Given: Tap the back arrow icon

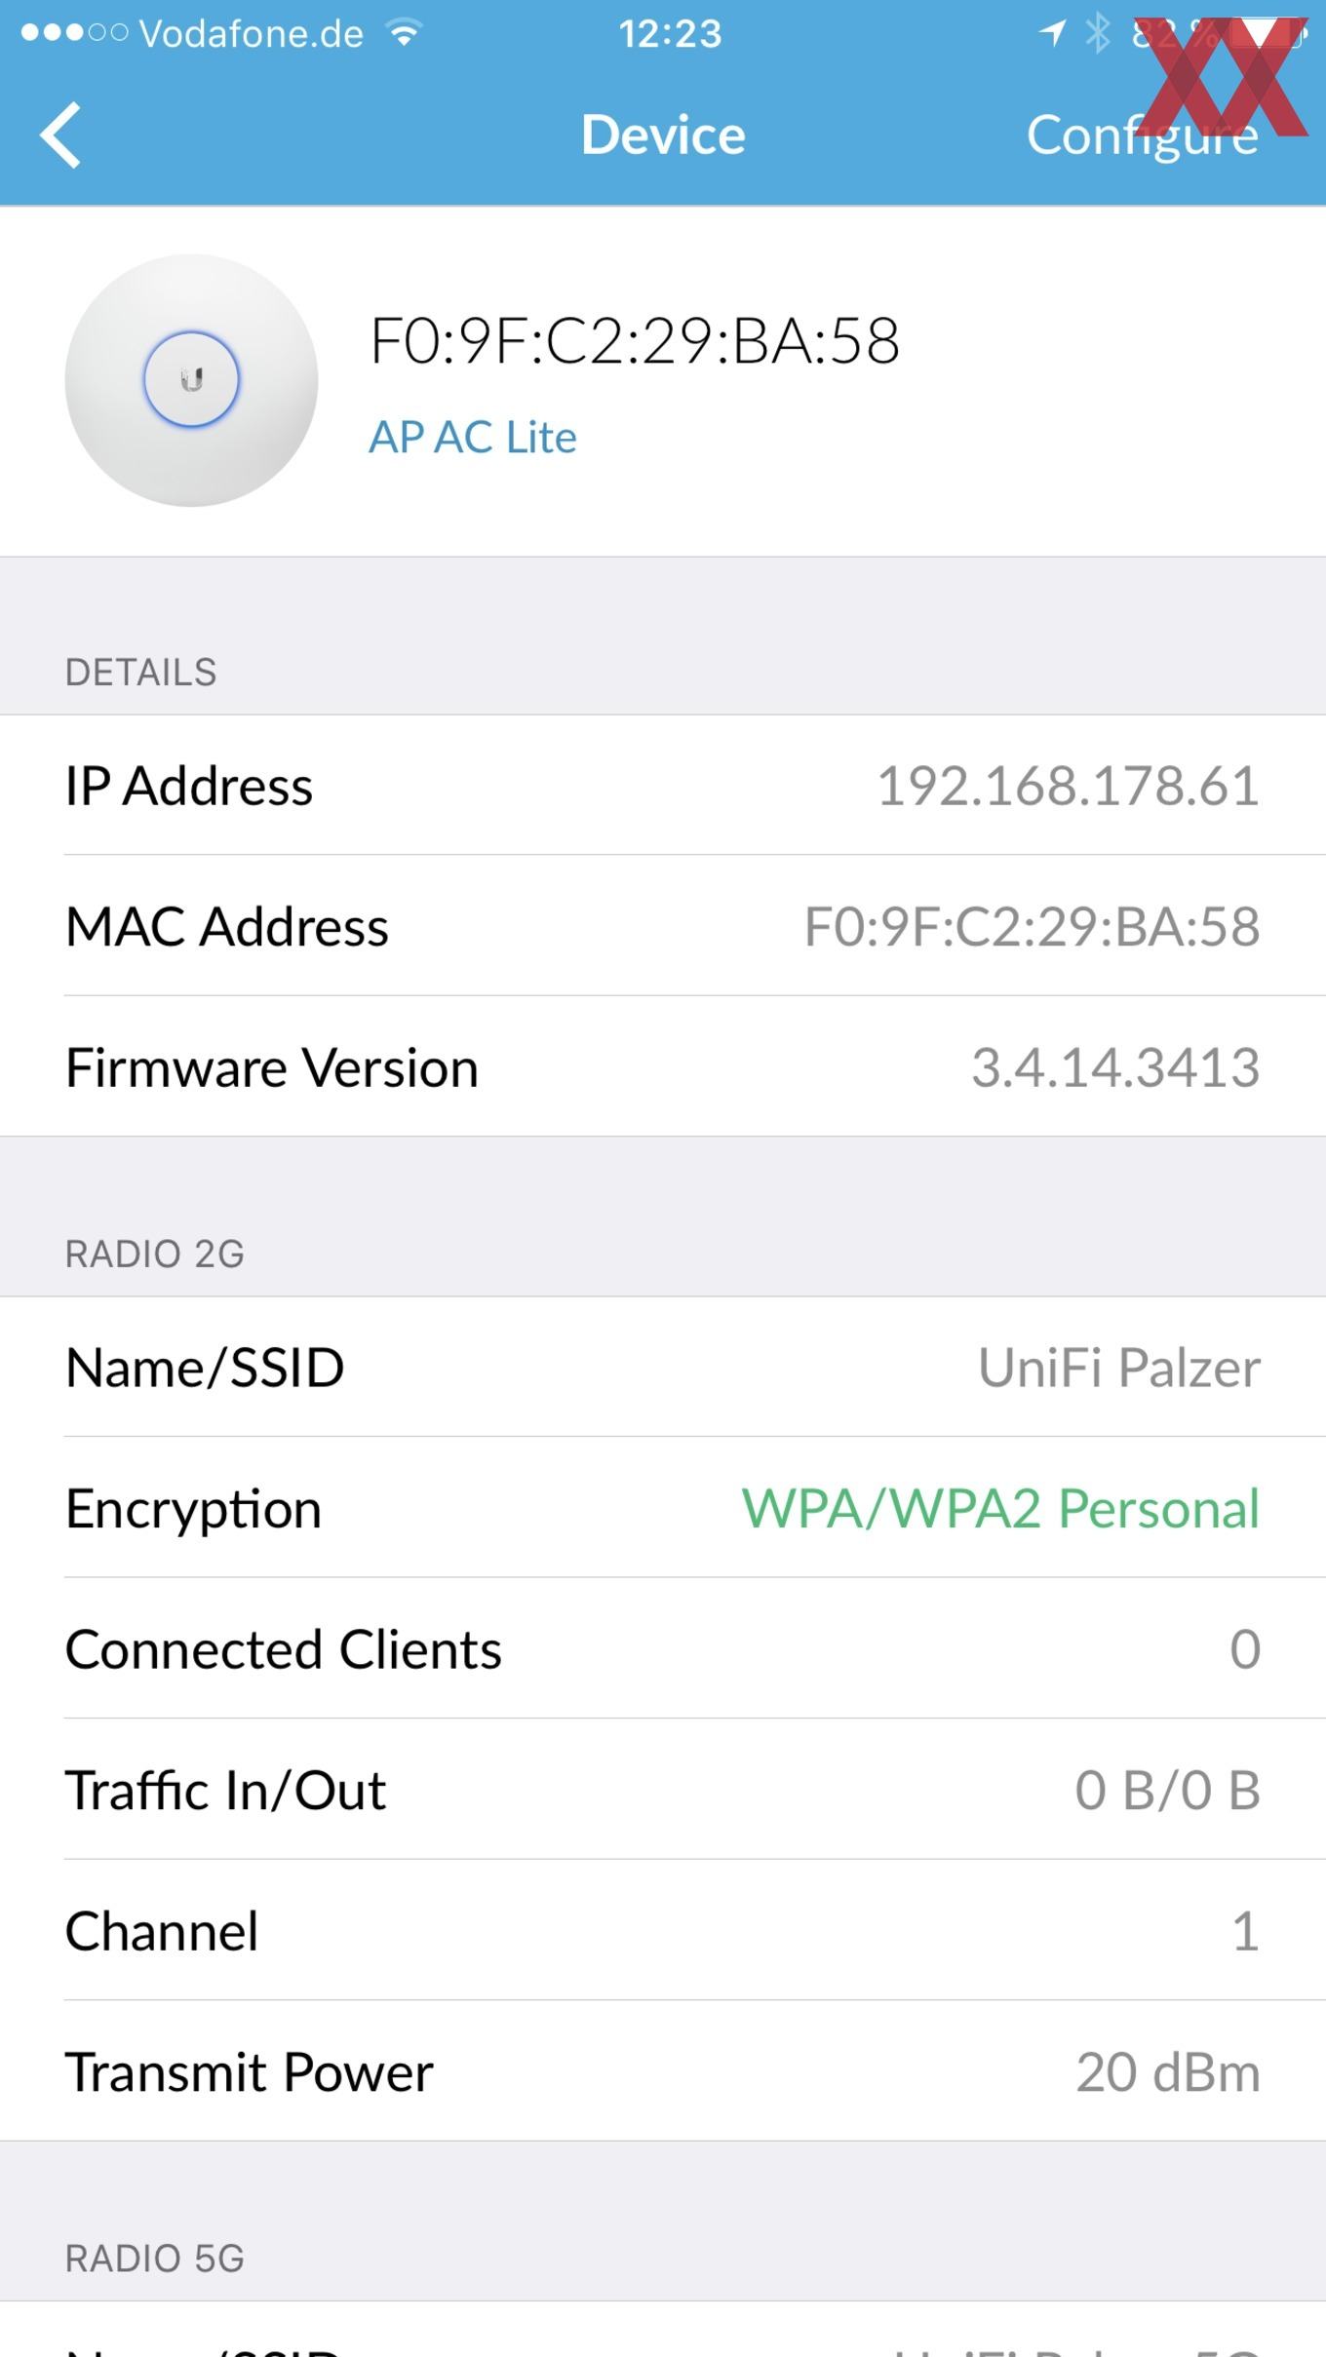Looking at the screenshot, I should click(60, 135).
